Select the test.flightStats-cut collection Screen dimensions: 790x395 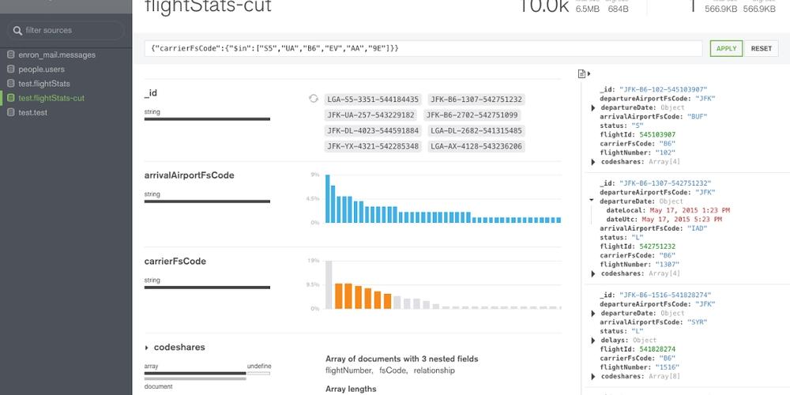tap(51, 98)
